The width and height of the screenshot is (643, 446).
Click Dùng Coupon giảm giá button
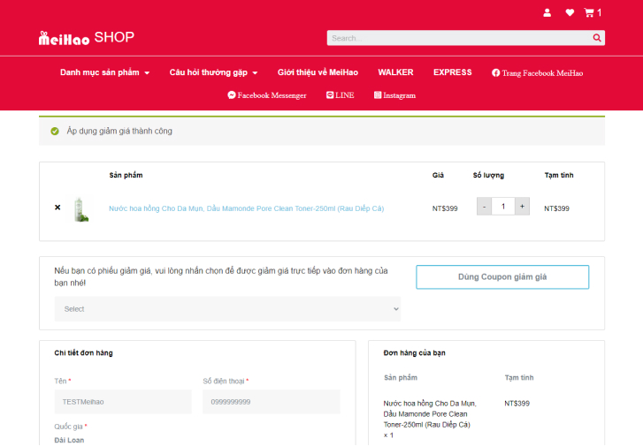pyautogui.click(x=501, y=276)
